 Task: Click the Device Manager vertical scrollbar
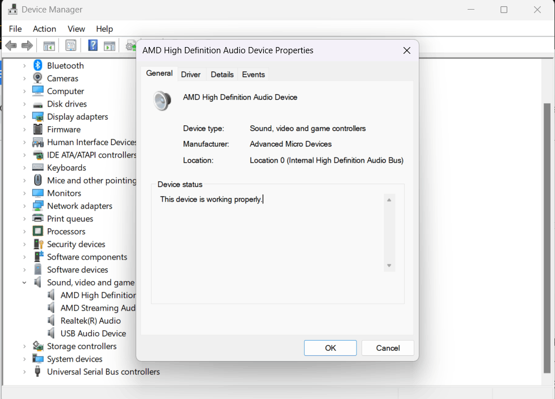pyautogui.click(x=547, y=238)
